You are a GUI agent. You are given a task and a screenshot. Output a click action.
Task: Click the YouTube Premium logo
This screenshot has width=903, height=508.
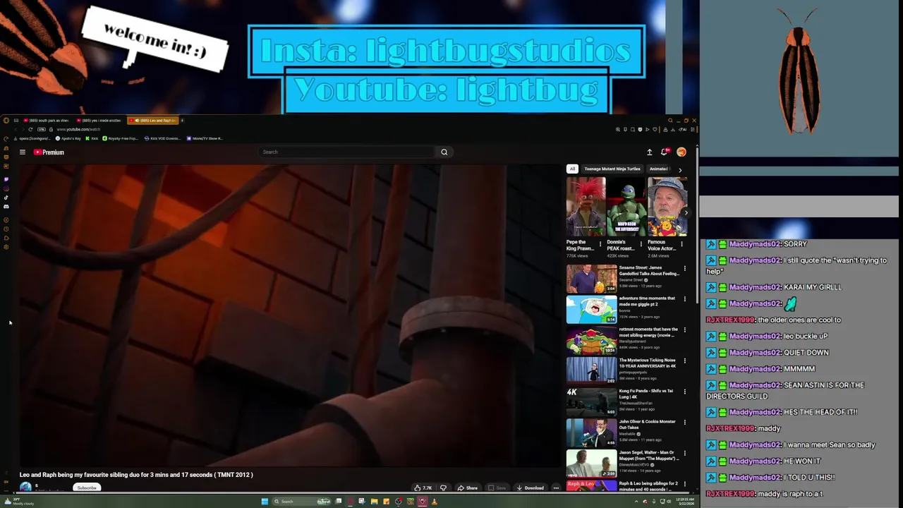(49, 152)
